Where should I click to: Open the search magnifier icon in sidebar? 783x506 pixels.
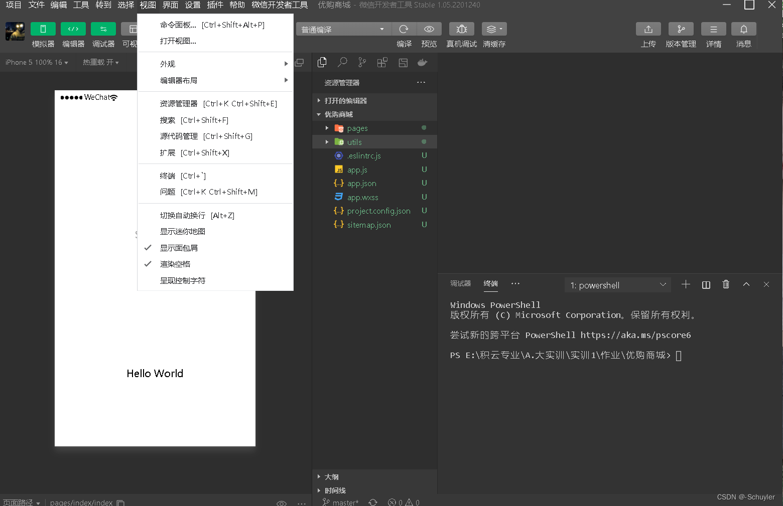pos(342,62)
